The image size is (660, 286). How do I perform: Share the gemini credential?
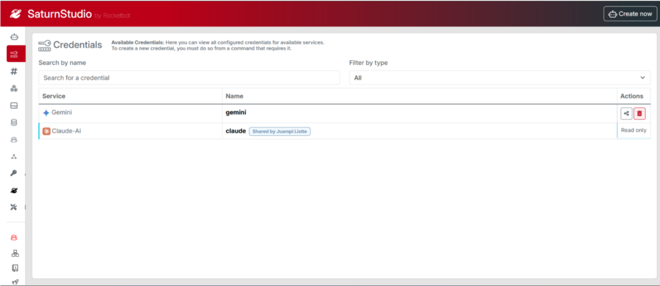point(626,113)
